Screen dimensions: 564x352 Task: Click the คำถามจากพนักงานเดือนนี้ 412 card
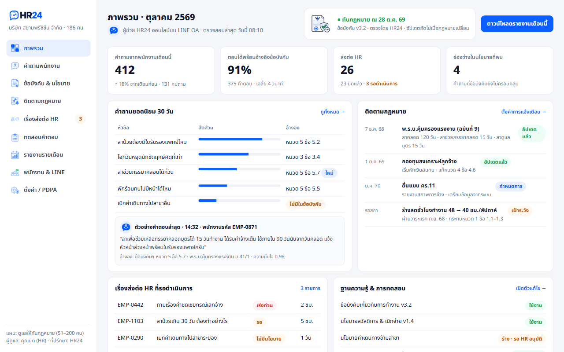click(161, 70)
